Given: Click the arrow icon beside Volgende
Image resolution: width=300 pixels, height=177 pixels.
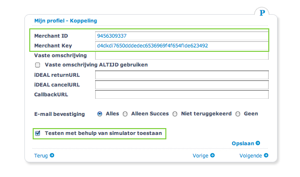Looking at the screenshot, I should pos(266,155).
